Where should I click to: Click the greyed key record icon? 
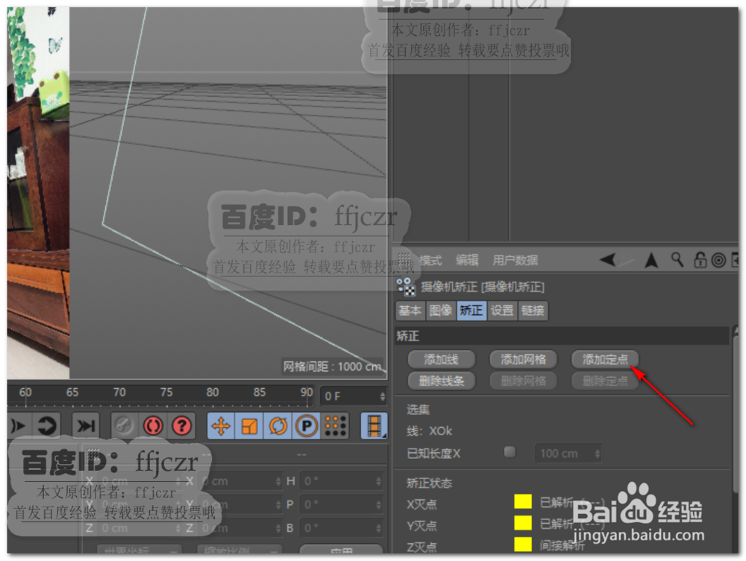pyautogui.click(x=124, y=425)
